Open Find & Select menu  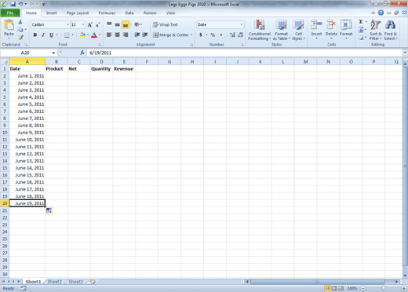point(391,30)
